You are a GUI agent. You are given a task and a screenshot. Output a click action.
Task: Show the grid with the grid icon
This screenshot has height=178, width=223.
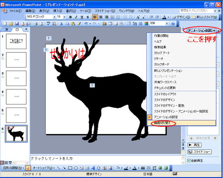pyautogui.click(x=141, y=24)
